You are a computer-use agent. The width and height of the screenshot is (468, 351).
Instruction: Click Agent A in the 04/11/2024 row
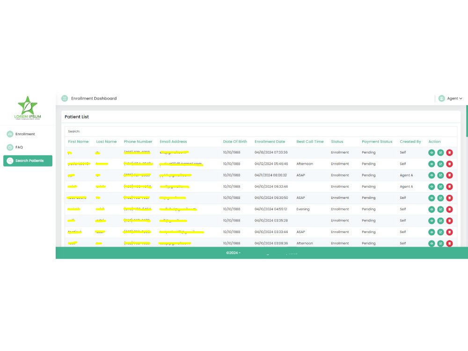tap(406, 175)
